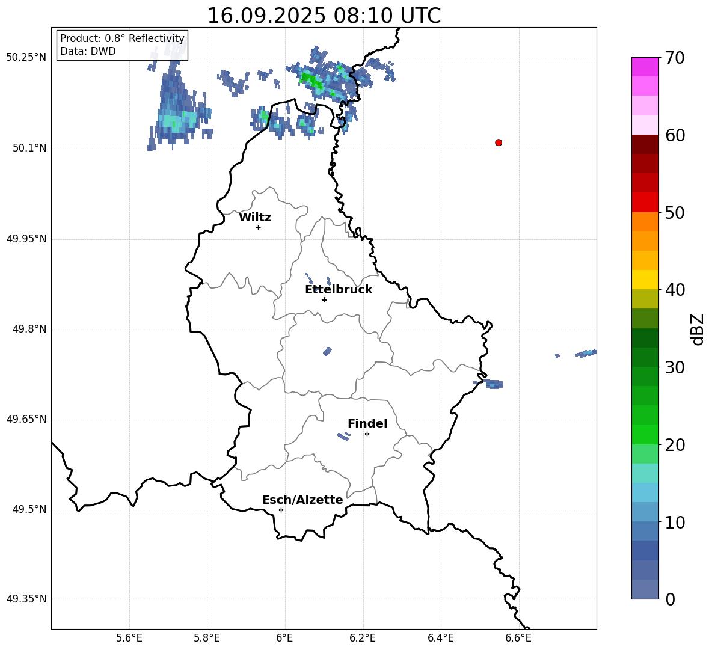The image size is (712, 650).
Task: Pick the orange swatch just below 50 dBZ
Action: pyautogui.click(x=645, y=222)
